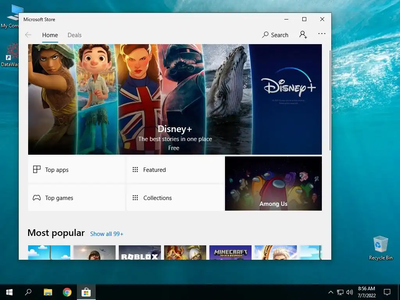
Task: Open the soldier helmet game thumbnail
Action: 95,253
